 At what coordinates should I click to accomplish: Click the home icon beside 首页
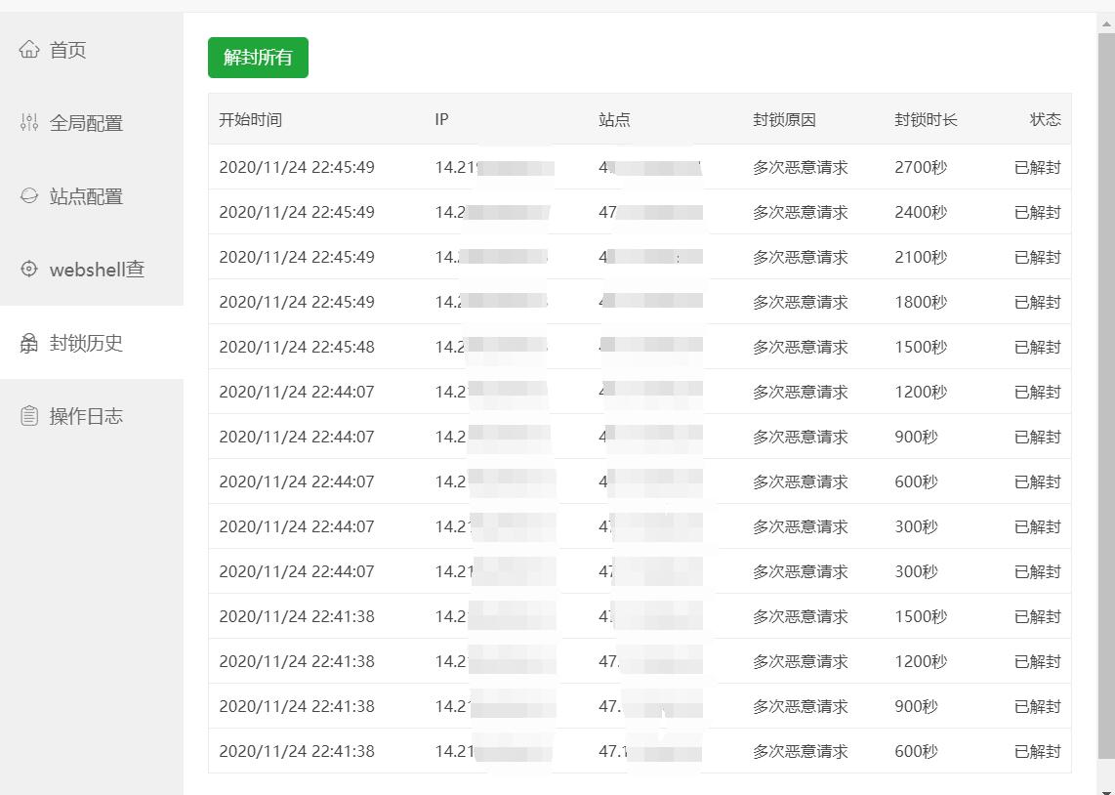click(29, 49)
